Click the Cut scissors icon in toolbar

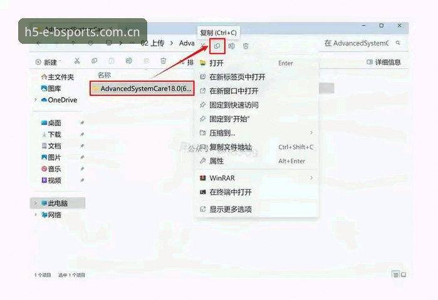(x=77, y=61)
